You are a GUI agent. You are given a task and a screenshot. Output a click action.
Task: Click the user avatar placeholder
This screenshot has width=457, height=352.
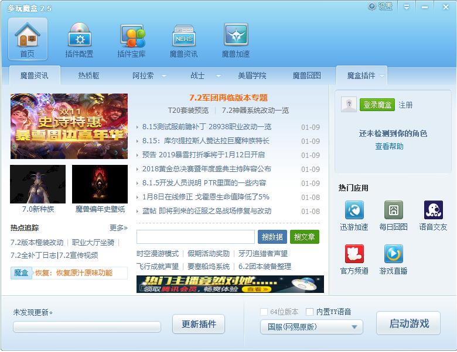pos(349,105)
